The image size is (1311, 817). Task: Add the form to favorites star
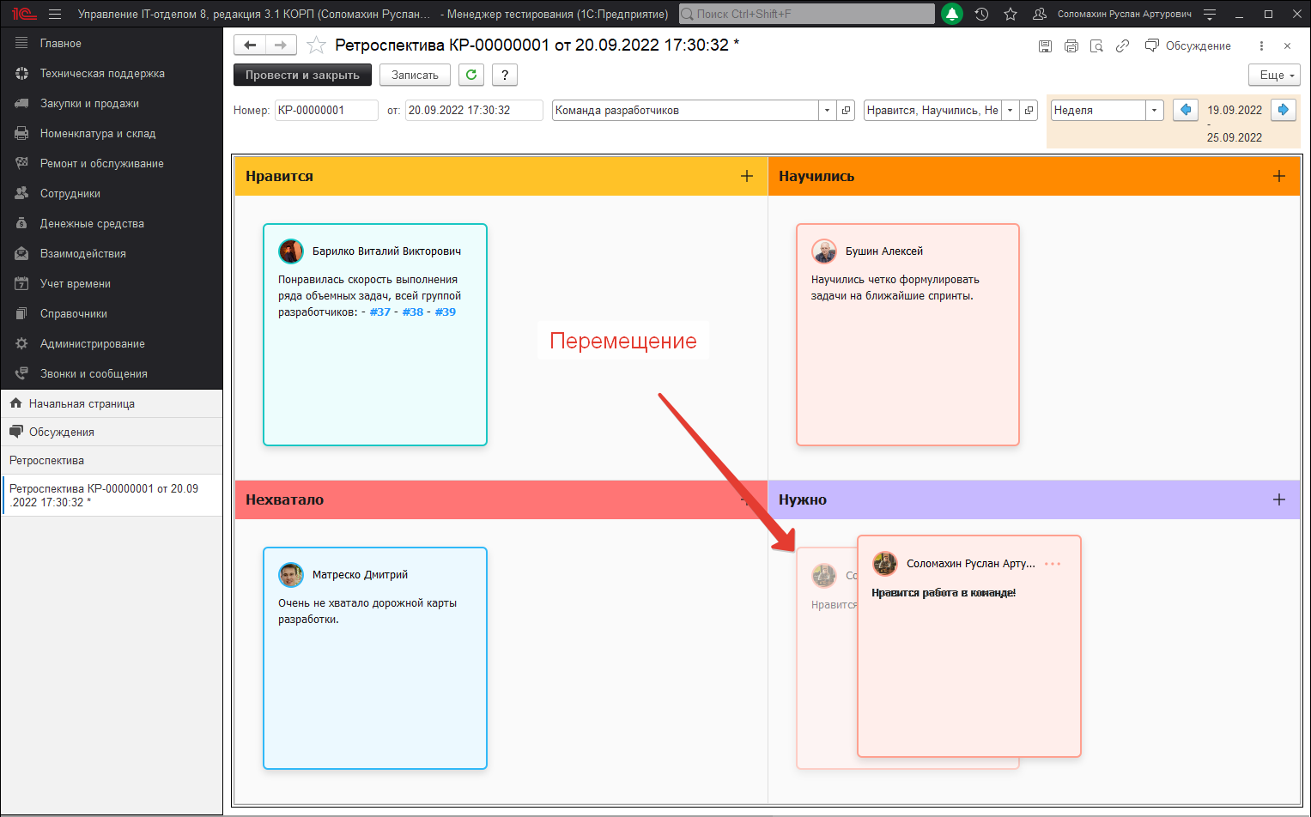(x=317, y=45)
